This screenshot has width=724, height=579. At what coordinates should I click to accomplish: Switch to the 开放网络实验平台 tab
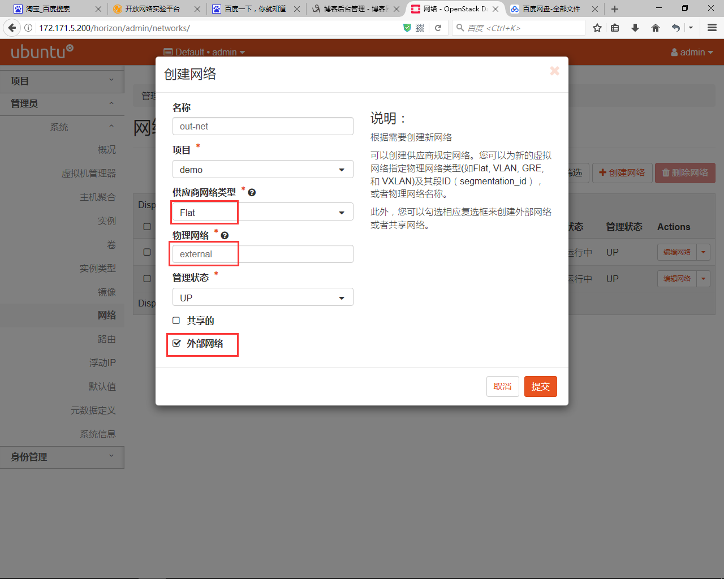152,9
